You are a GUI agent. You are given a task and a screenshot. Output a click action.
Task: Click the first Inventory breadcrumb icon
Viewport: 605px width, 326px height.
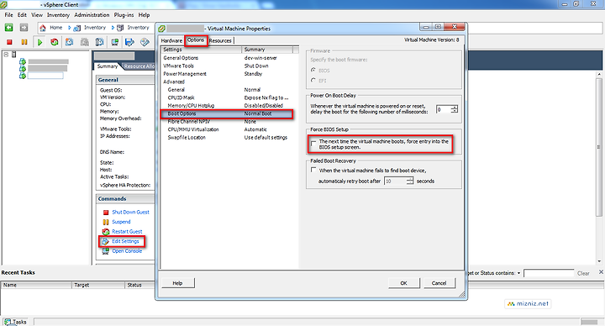point(76,28)
